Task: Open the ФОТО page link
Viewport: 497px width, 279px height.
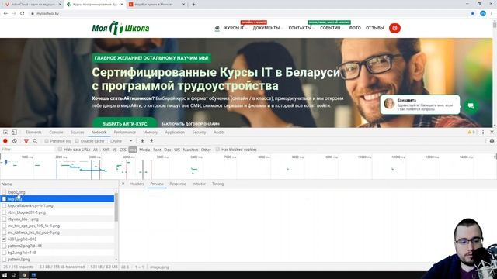Action: coord(355,28)
